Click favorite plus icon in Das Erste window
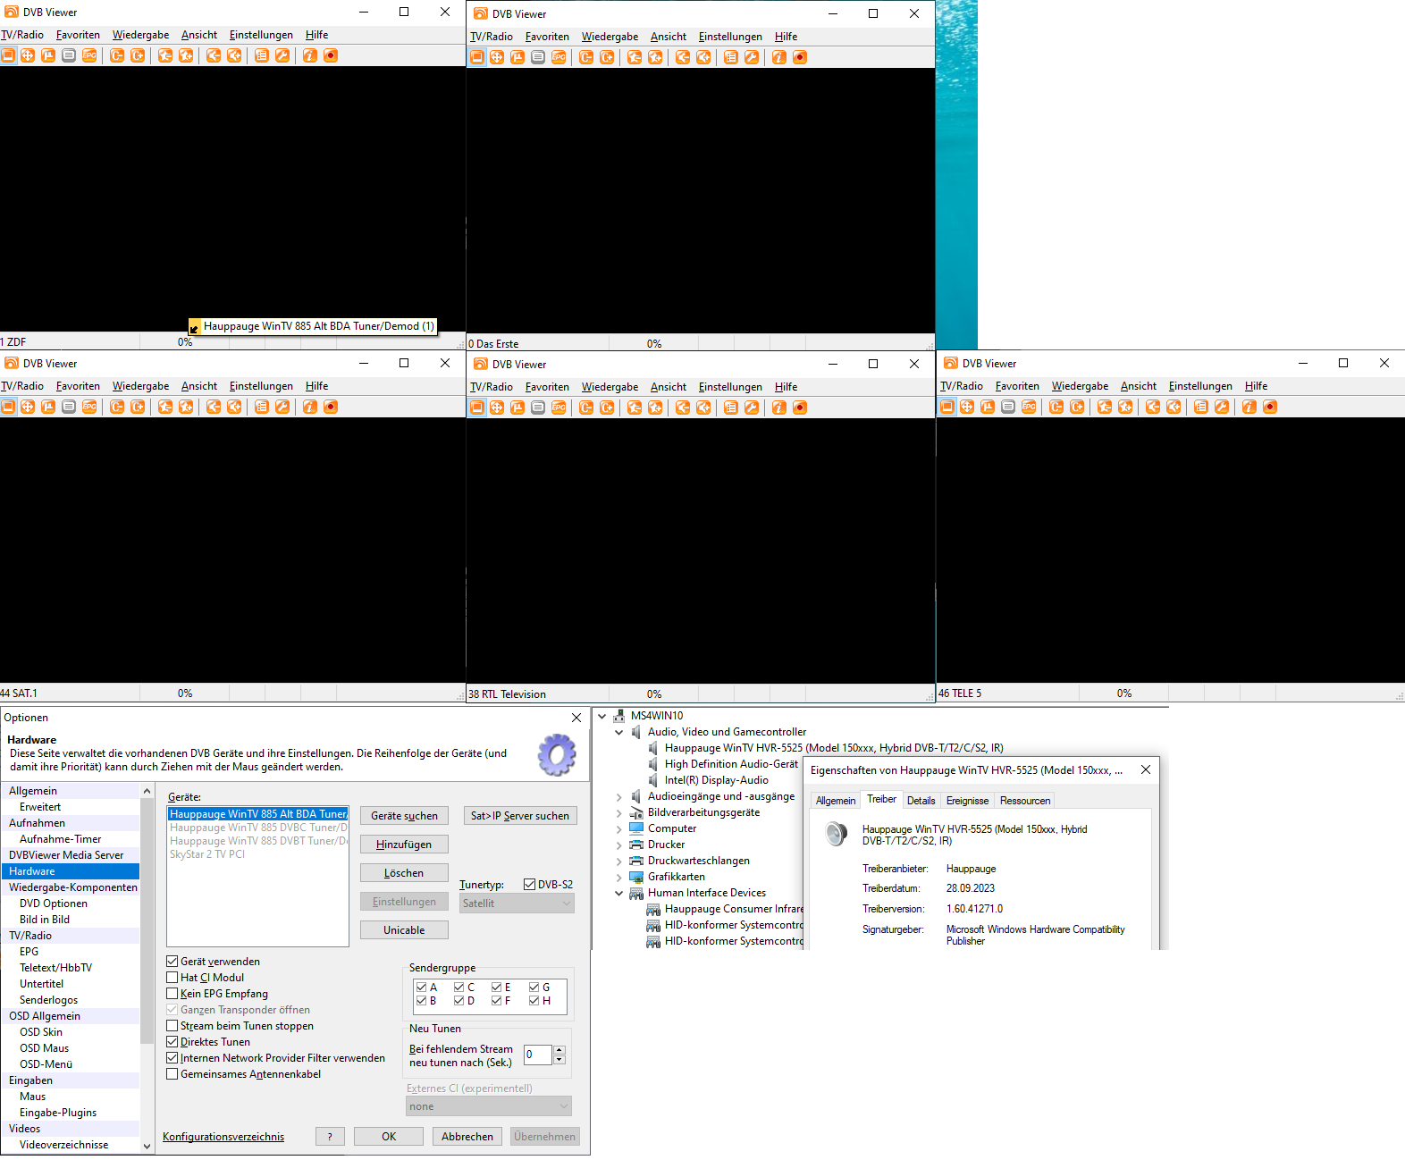 (x=655, y=57)
